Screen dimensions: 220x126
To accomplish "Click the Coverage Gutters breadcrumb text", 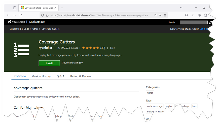I will click(50, 29).
